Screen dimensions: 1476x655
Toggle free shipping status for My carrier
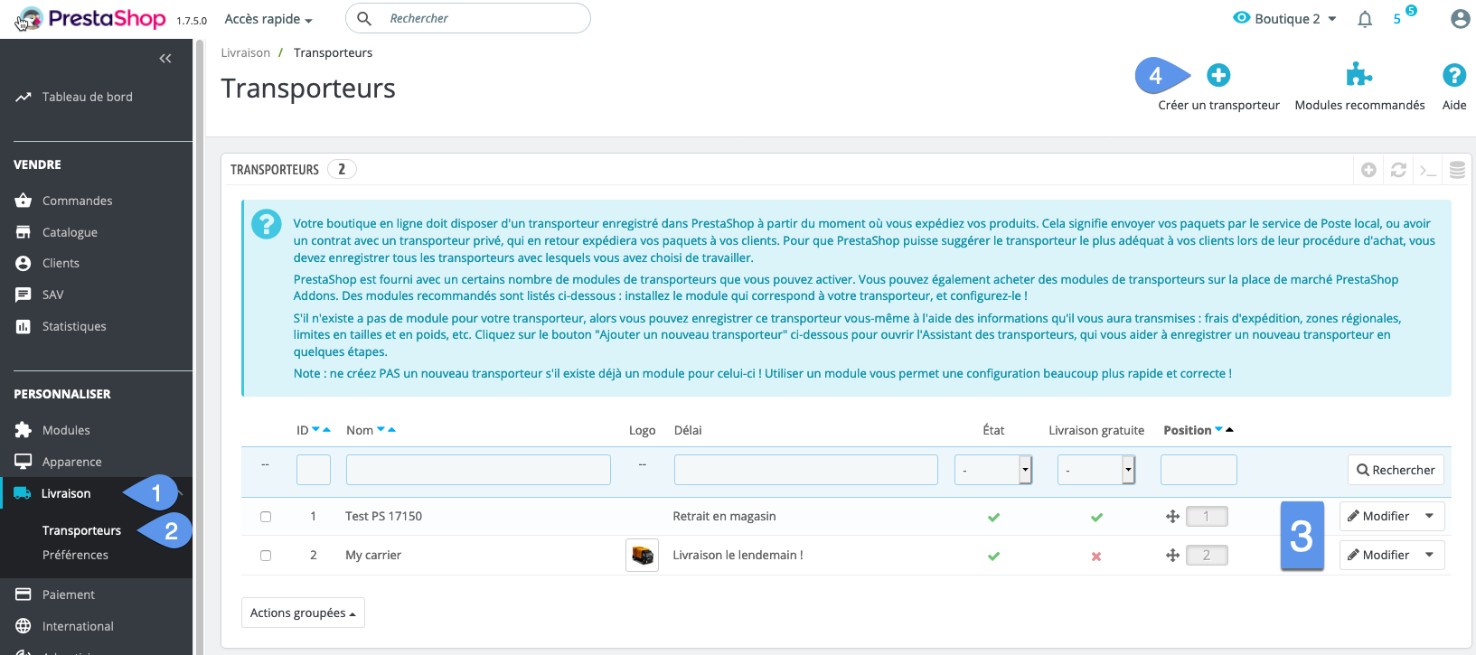pyautogui.click(x=1095, y=557)
